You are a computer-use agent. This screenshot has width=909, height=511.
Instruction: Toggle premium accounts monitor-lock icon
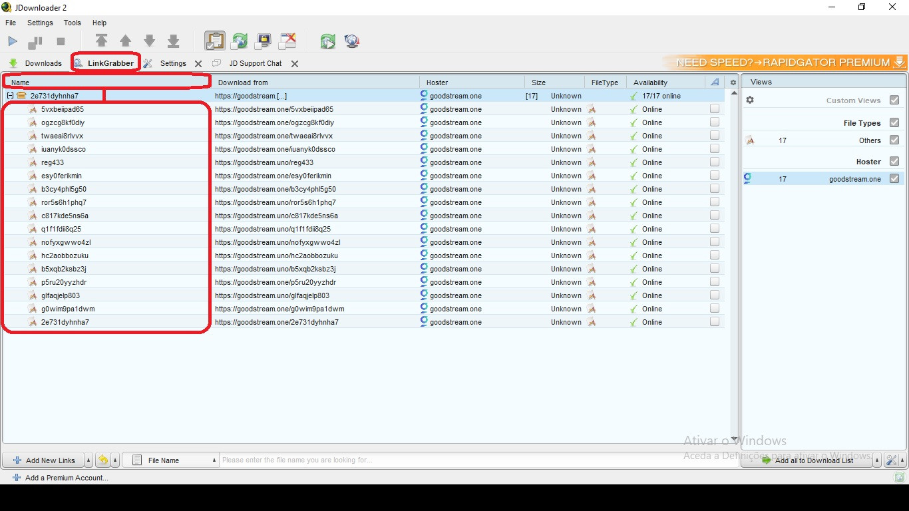[263, 41]
